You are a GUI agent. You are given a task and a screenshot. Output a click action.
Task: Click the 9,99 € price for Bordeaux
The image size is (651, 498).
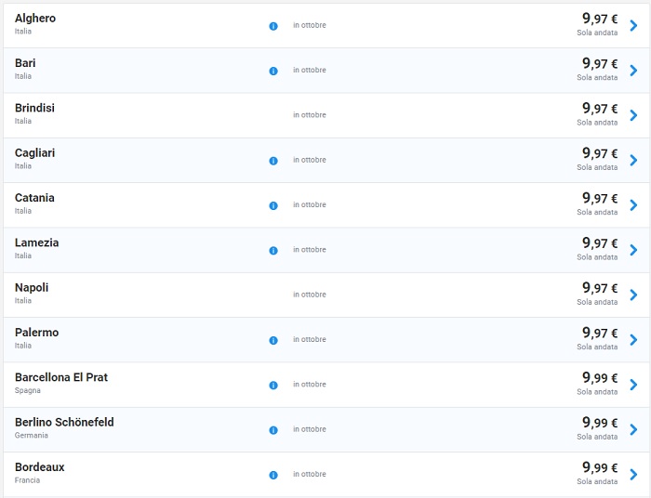click(600, 467)
